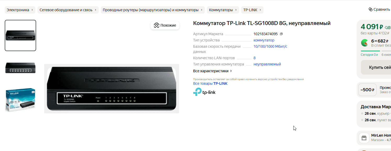Follow the неуправляемый management type link
The image size is (391, 151).
267,64
